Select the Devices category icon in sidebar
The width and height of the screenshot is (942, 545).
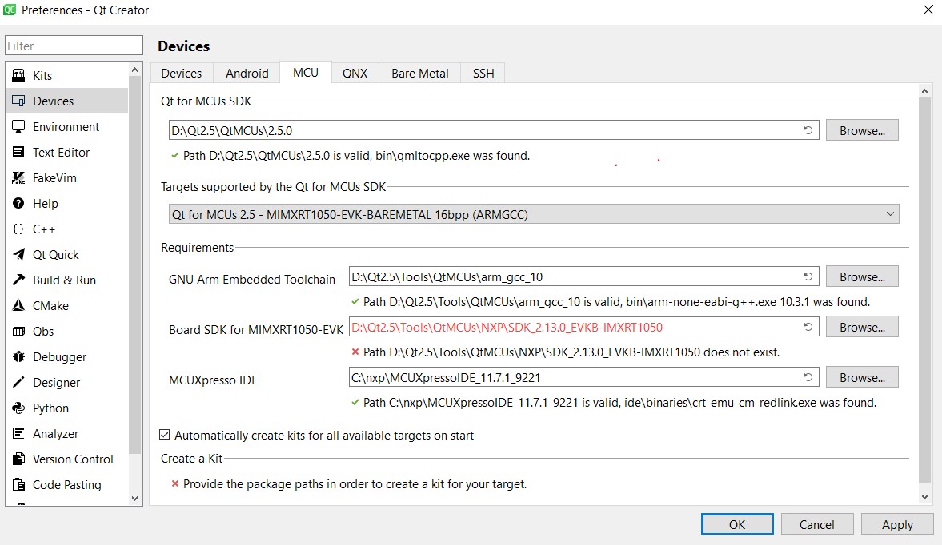pos(18,101)
